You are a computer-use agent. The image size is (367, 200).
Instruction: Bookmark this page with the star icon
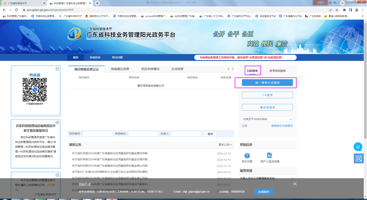click(337, 10)
